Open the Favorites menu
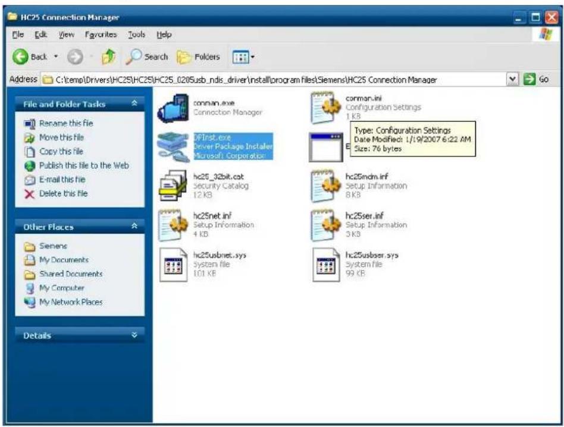This screenshot has width=564, height=427. click(x=101, y=34)
